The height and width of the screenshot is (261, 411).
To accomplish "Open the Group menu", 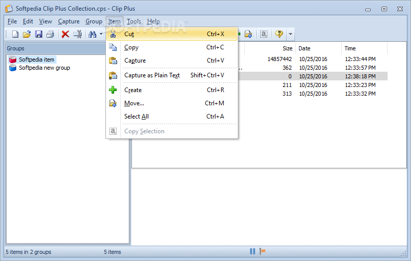I will pos(94,21).
